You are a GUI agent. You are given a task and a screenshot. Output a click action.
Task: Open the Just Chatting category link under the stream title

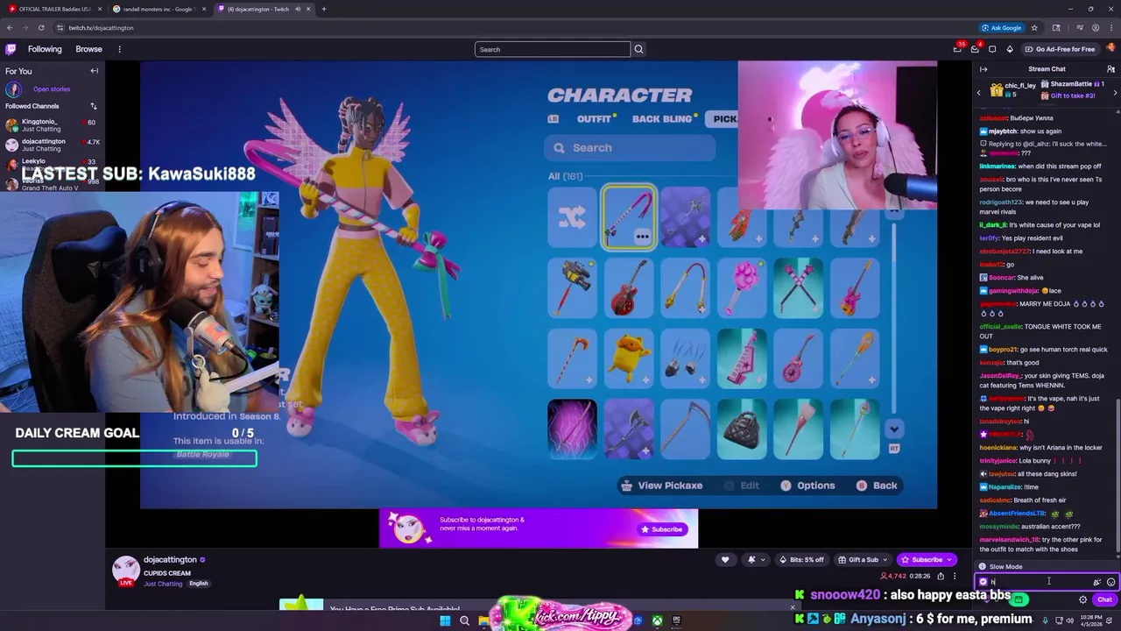pyautogui.click(x=163, y=584)
